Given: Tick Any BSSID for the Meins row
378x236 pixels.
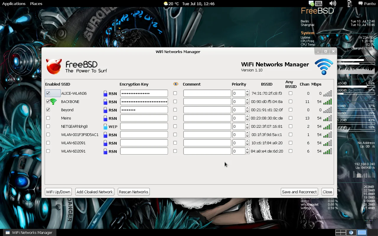Looking at the screenshot, I should pos(291,118).
